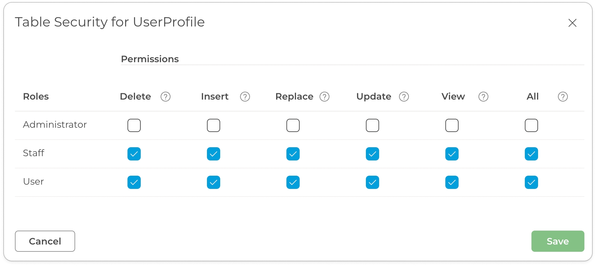Click the help icon next to Delete
The height and width of the screenshot is (266, 596).
pos(166,97)
